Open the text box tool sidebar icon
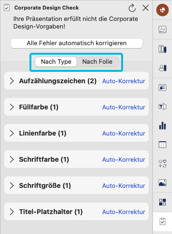 [x=162, y=107]
